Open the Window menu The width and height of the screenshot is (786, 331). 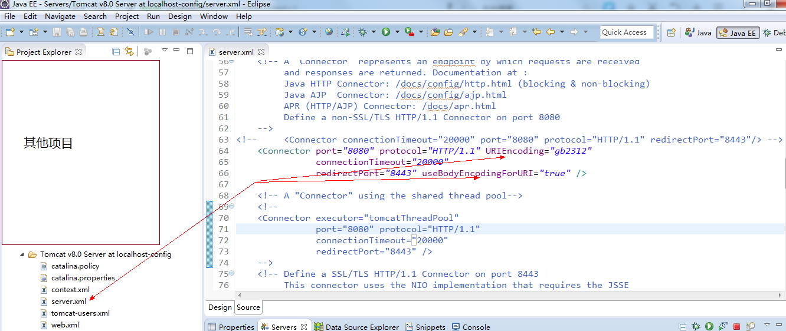214,16
